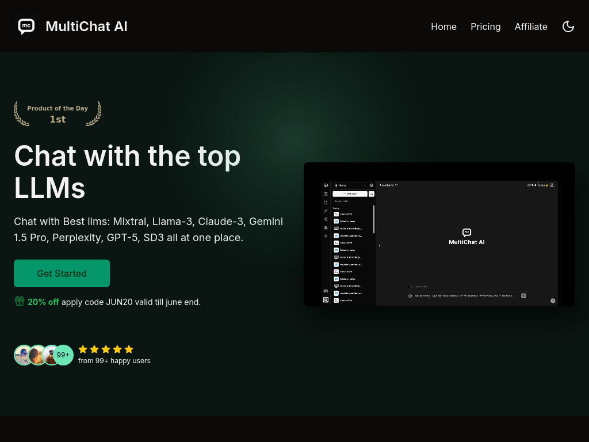
Task: Collapse the preview sidebar with the chevron
Action: coord(379,246)
